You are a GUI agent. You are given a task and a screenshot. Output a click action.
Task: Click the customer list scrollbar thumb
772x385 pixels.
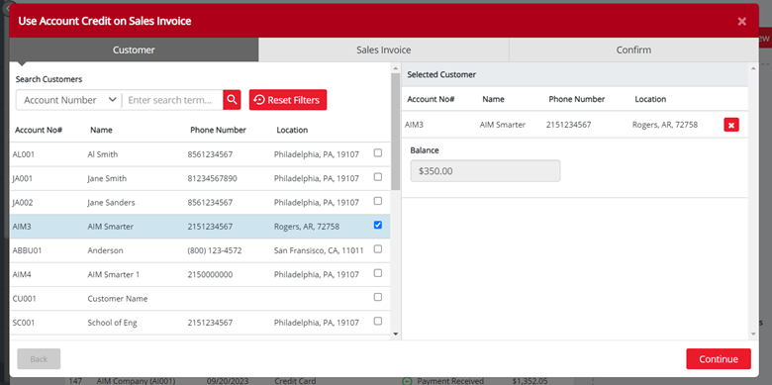pyautogui.click(x=395, y=131)
